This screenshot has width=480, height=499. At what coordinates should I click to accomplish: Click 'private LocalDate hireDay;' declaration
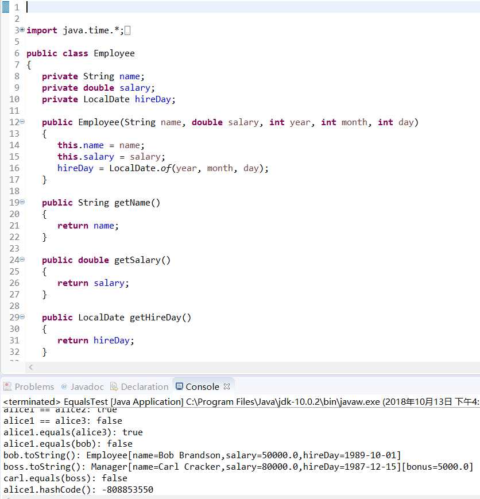tap(109, 99)
